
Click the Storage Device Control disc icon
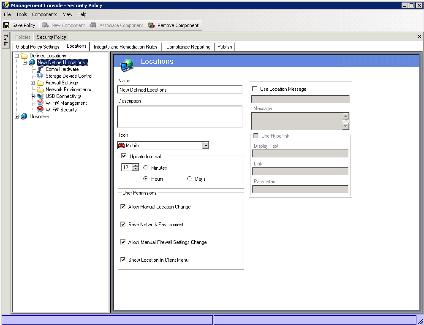[x=40, y=76]
